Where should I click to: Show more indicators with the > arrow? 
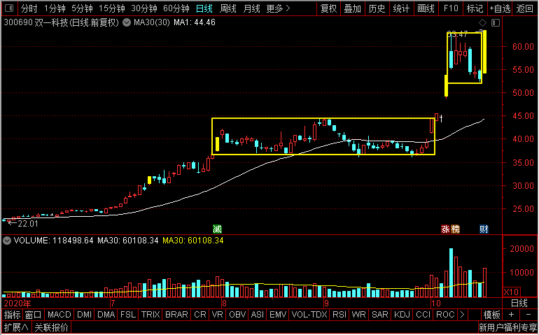click(x=462, y=315)
